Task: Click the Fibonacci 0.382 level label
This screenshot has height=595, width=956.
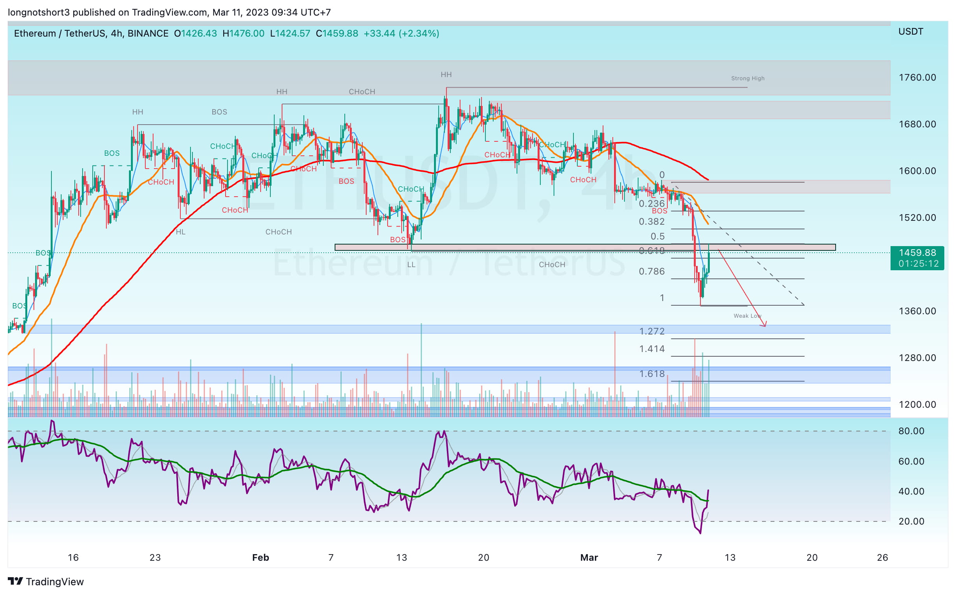Action: click(x=652, y=222)
